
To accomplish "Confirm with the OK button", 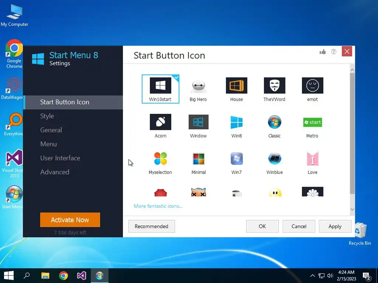I will pos(262,226).
